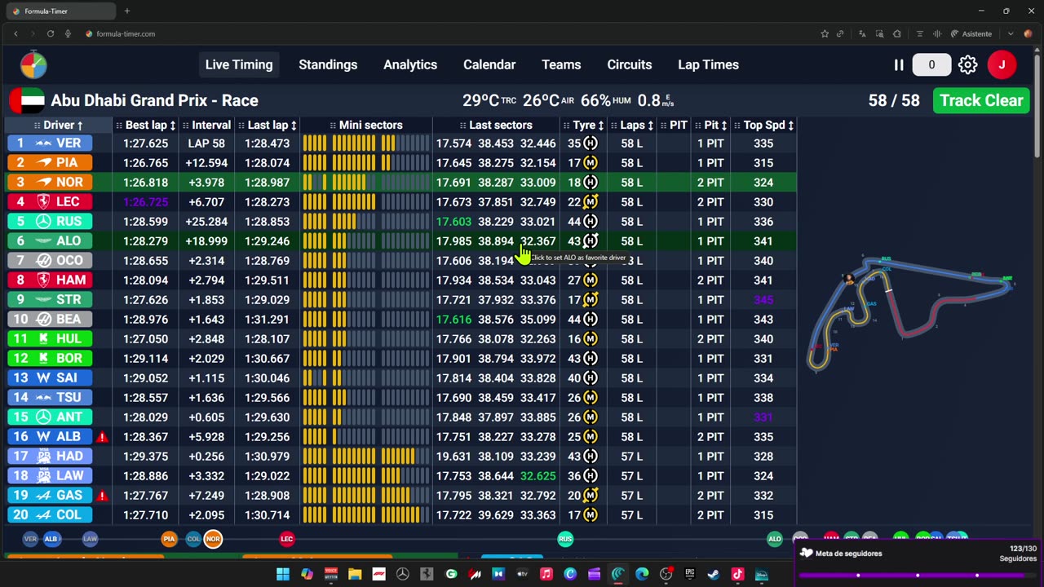Click the red warning icon beside GAS
The width and height of the screenshot is (1044, 587).
[x=102, y=496]
